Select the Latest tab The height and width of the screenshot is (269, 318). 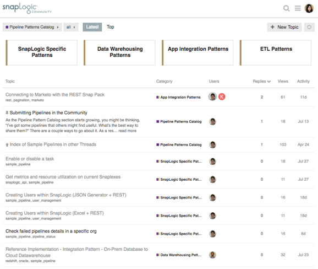point(92,27)
